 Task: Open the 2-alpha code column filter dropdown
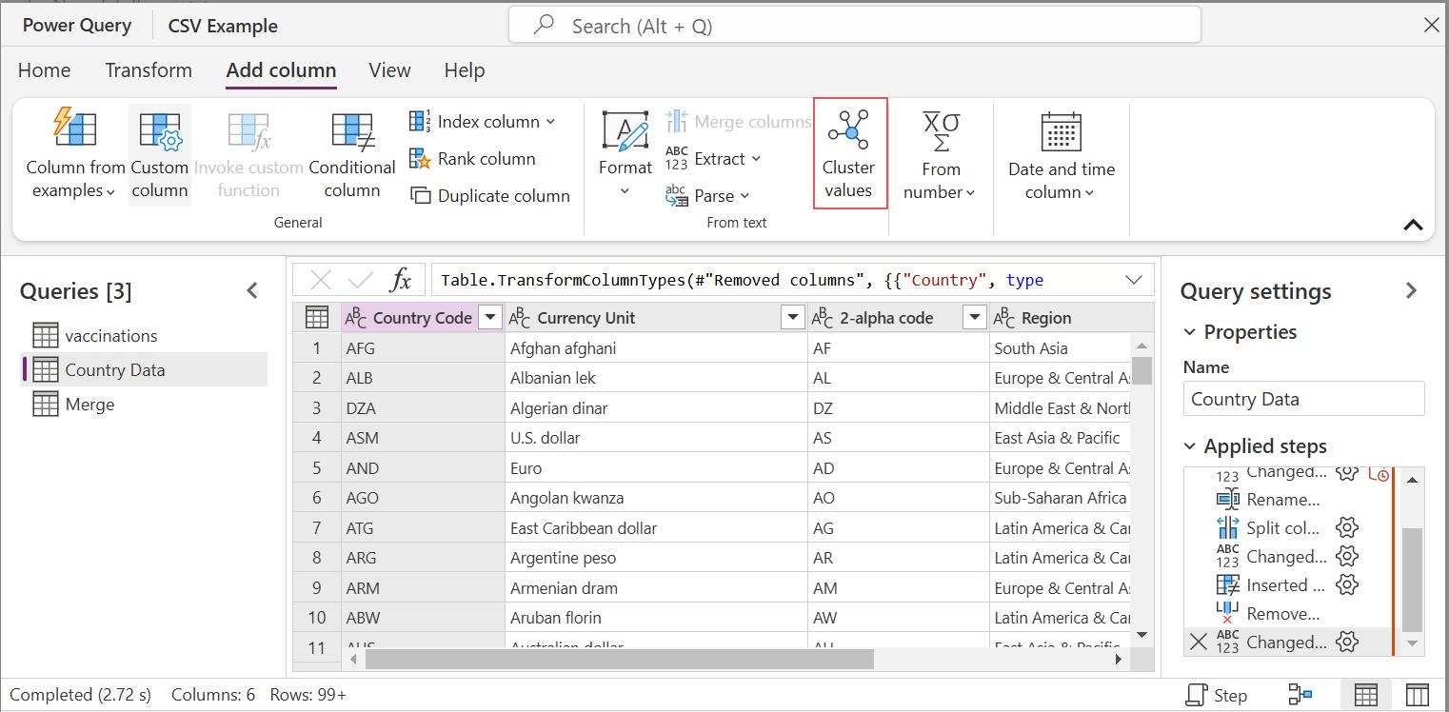pos(974,318)
